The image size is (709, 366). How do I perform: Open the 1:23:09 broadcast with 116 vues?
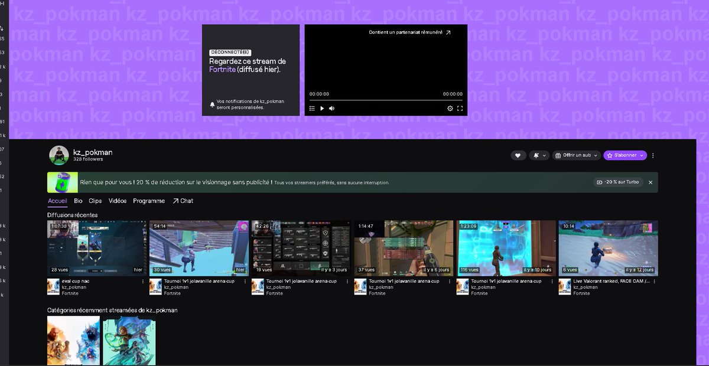pyautogui.click(x=506, y=248)
